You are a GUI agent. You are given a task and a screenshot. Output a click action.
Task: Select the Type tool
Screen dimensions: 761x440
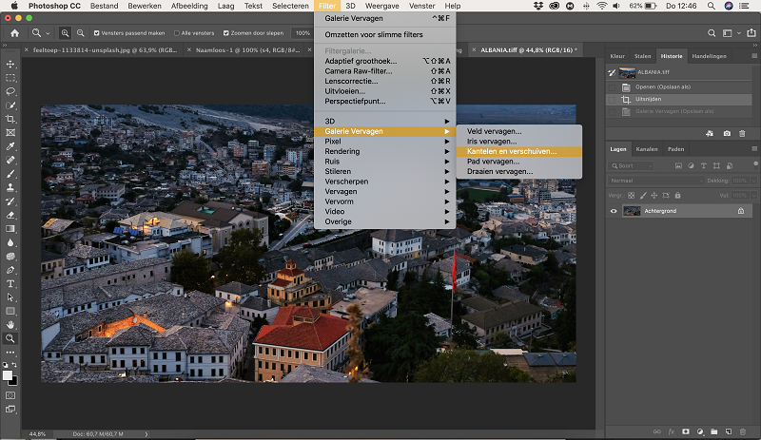(10, 283)
